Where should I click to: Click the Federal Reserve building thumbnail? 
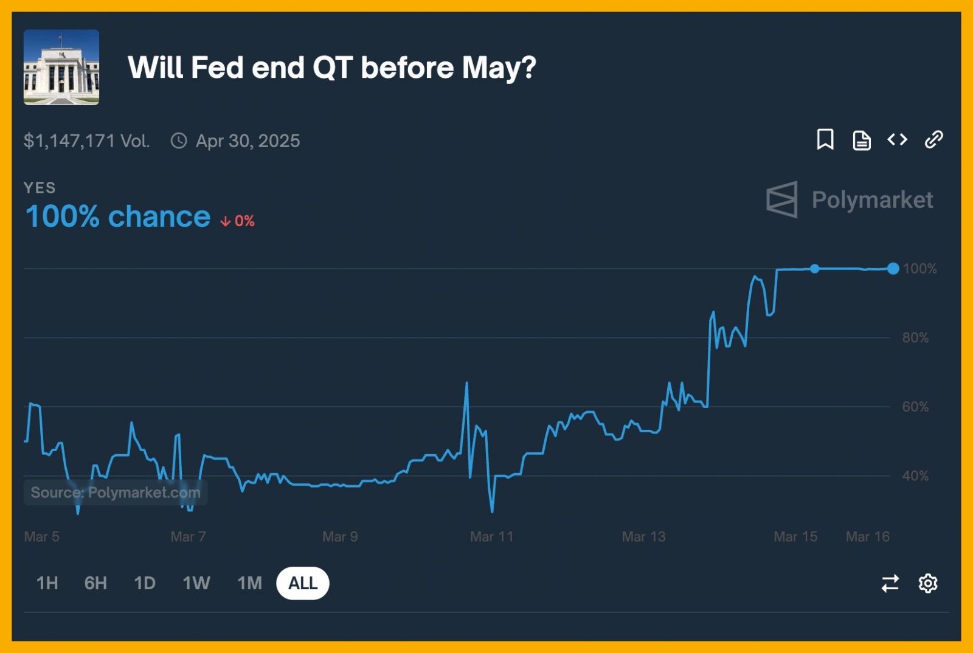coord(61,67)
